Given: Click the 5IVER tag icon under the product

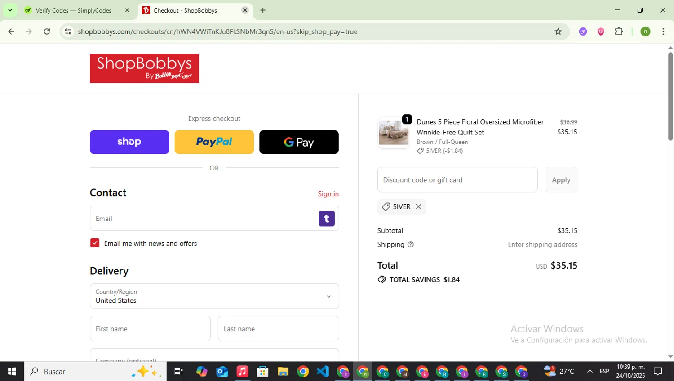Looking at the screenshot, I should 420,151.
